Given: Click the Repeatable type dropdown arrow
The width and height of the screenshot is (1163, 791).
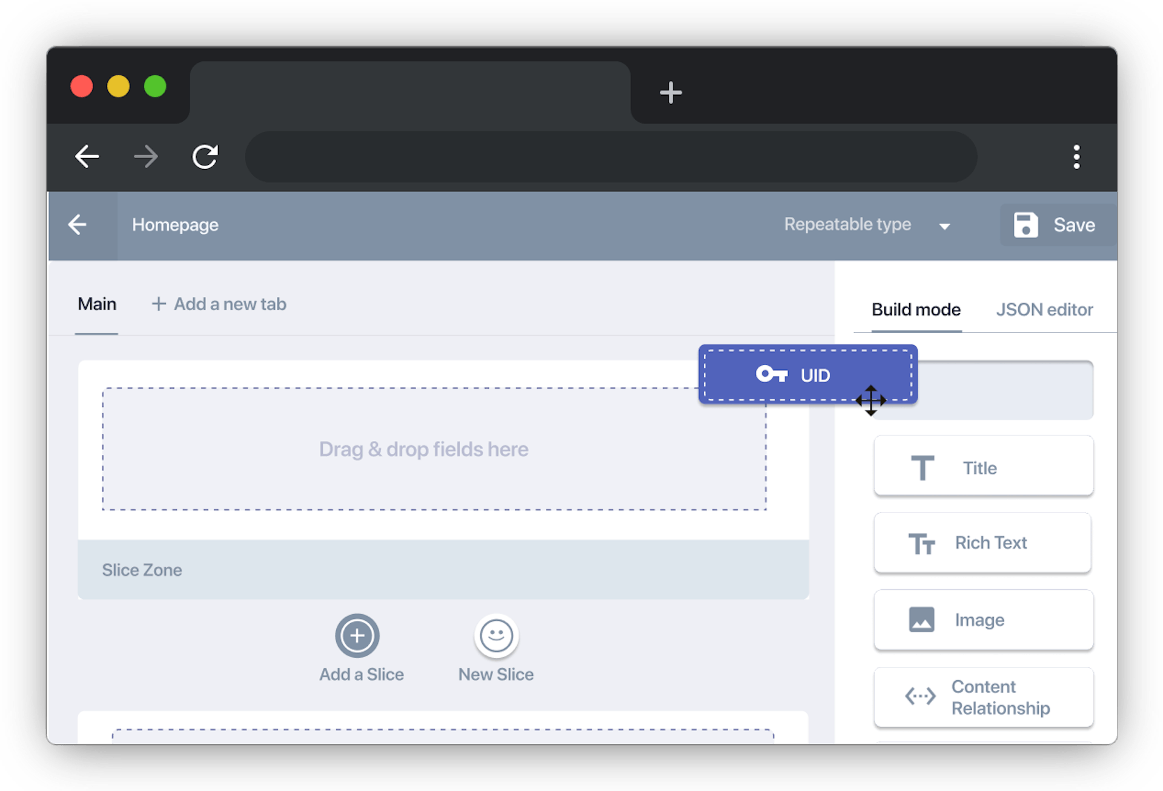Looking at the screenshot, I should pos(944,227).
